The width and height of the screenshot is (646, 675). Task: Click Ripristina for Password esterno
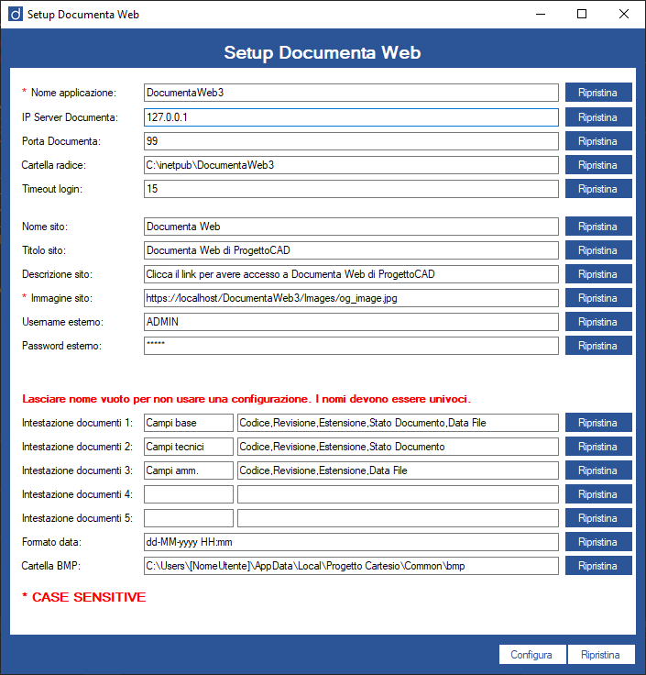598,346
